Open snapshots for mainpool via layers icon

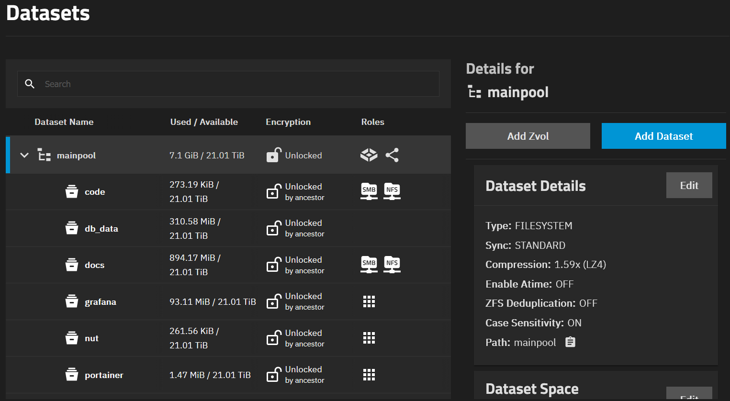tap(369, 155)
